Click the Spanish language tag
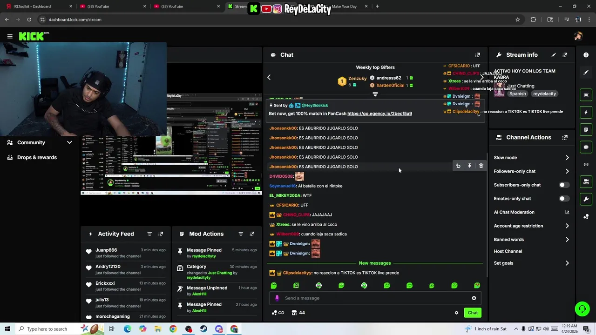 [x=517, y=94]
